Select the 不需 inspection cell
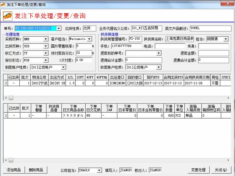Image resolution: width=235 pixels, height=176 pixels. pos(215,83)
